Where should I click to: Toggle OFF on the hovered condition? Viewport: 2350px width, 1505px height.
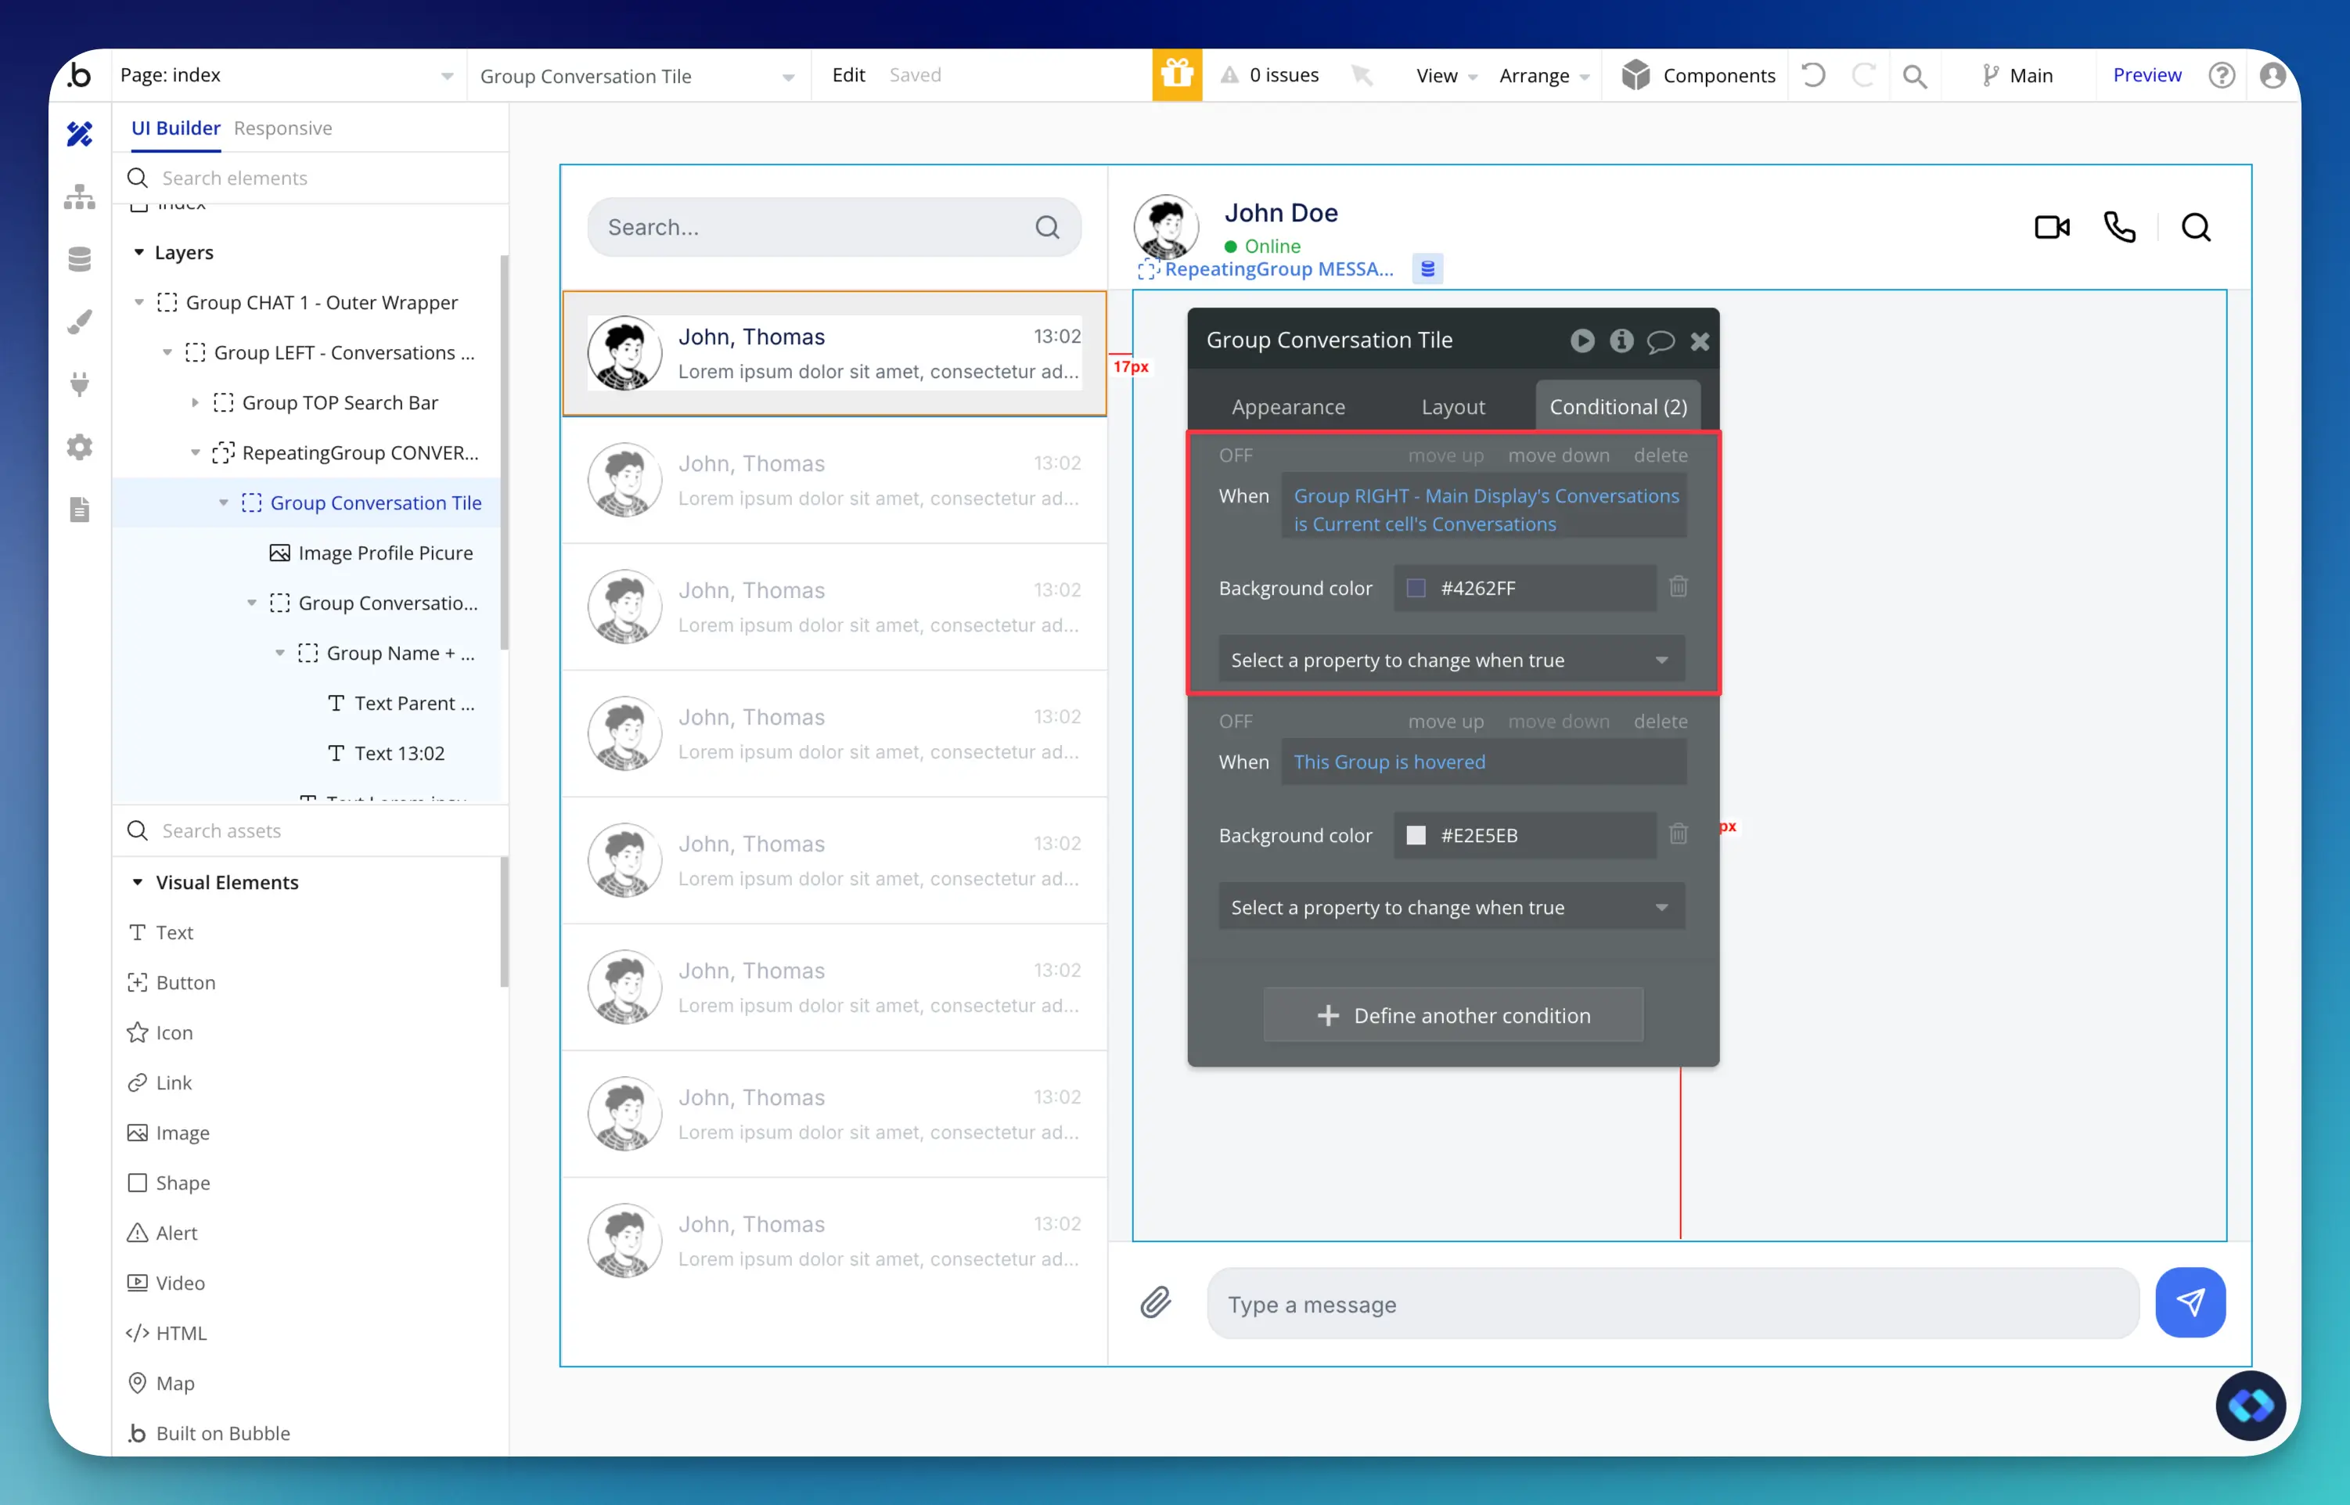pos(1235,722)
